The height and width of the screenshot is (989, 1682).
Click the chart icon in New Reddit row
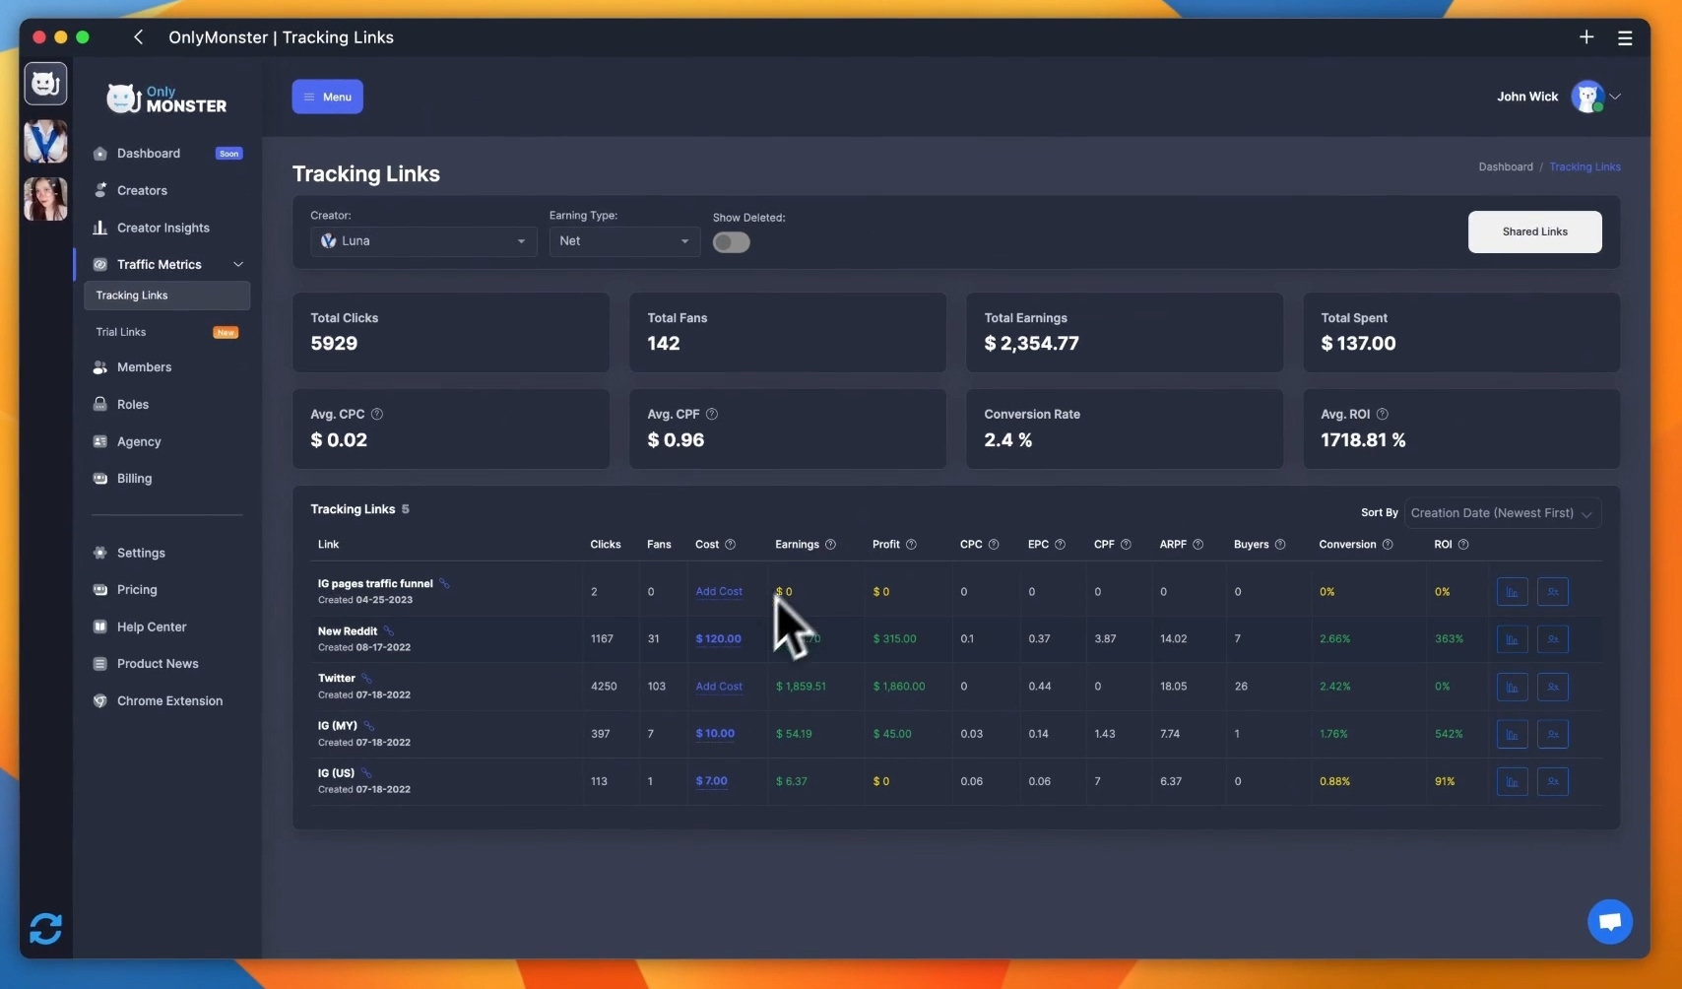pos(1512,639)
